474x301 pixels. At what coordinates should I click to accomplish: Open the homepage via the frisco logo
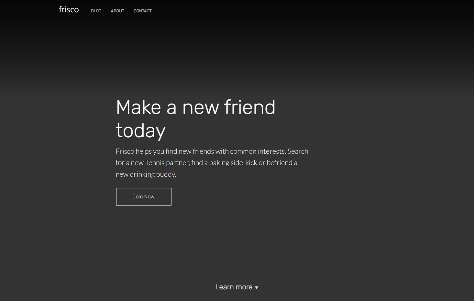click(x=65, y=10)
